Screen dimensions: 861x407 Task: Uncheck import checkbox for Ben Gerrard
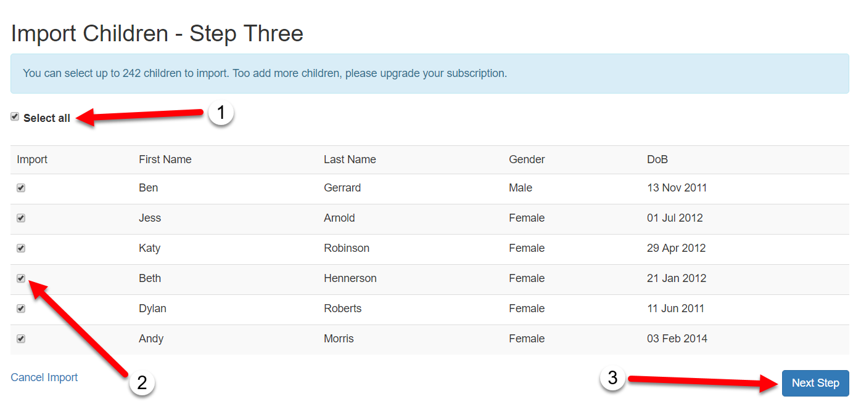tap(21, 188)
